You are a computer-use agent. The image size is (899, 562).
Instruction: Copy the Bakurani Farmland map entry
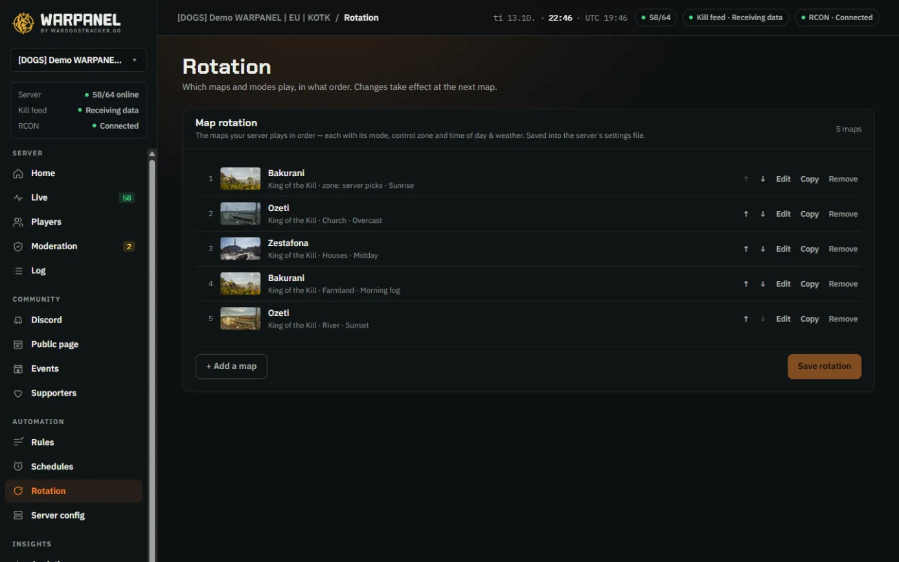pos(810,284)
